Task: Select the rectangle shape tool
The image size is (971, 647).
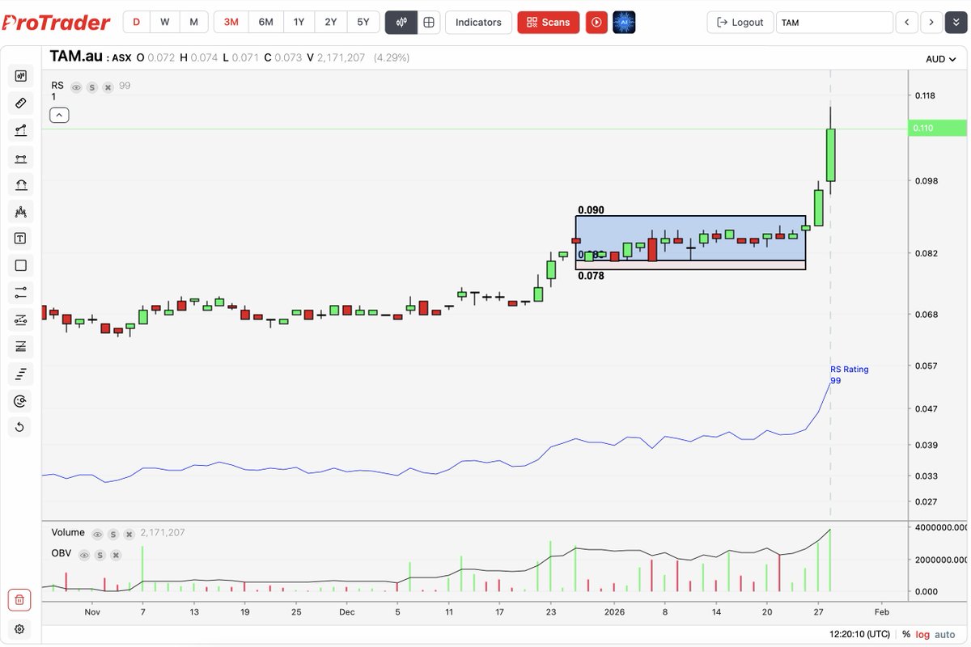Action: click(20, 265)
